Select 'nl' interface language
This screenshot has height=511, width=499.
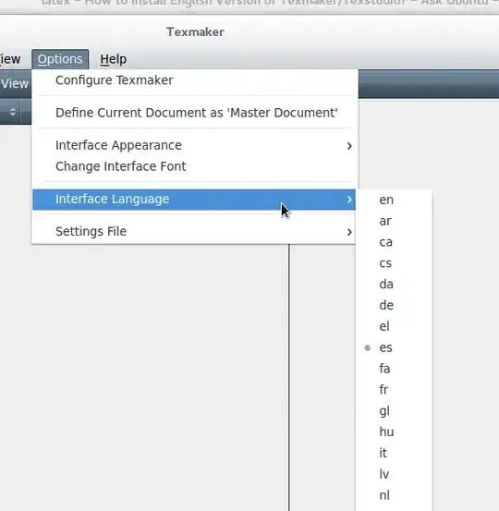tap(394, 495)
